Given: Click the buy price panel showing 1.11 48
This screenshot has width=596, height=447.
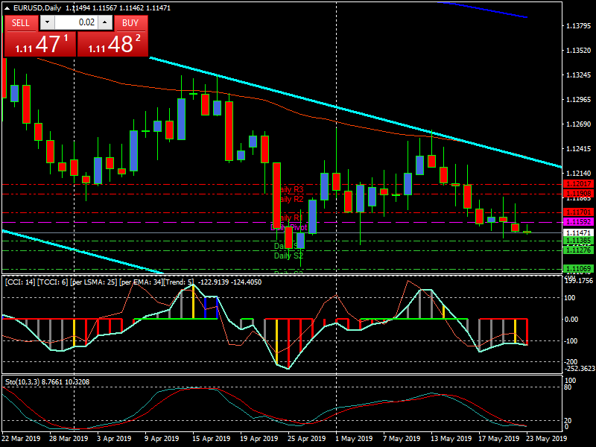Looking at the screenshot, I should click(113, 43).
